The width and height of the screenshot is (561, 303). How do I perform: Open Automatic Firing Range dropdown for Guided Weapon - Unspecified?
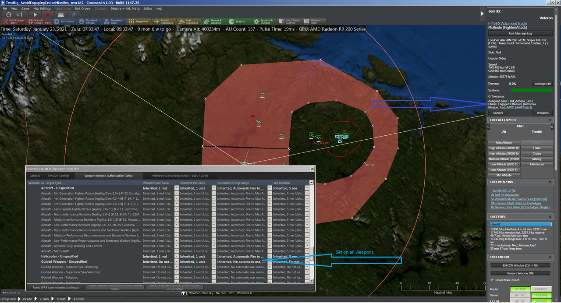click(x=270, y=262)
